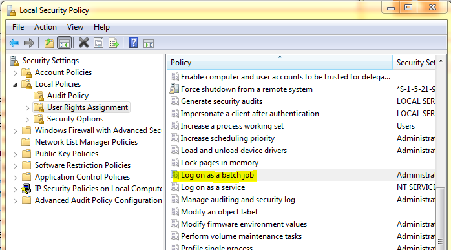Click the policy list scrollbar thumb
This screenshot has width=451, height=250.
pyautogui.click(x=441, y=218)
